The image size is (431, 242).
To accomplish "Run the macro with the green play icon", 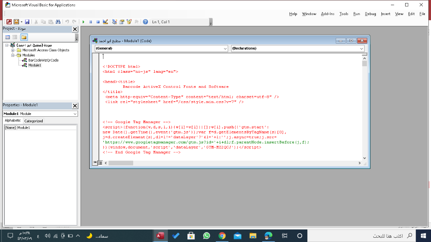I will point(83,22).
